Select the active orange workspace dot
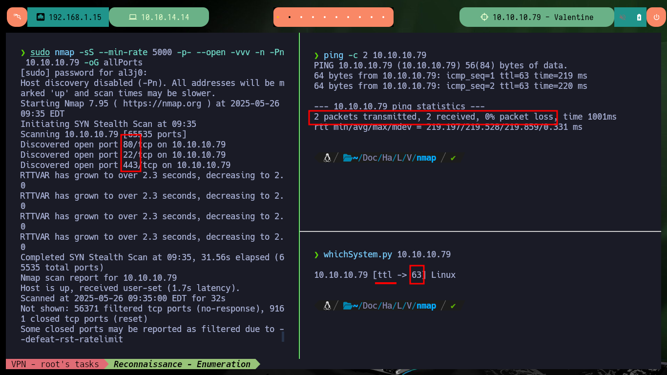The height and width of the screenshot is (375, 667). click(278, 17)
